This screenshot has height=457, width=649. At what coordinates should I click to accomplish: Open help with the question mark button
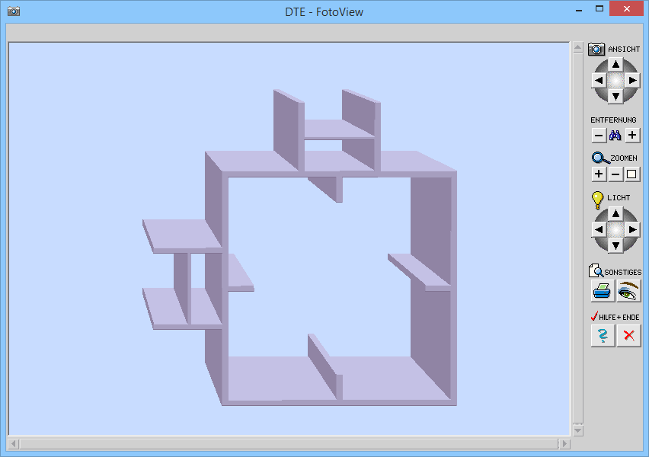click(x=603, y=336)
